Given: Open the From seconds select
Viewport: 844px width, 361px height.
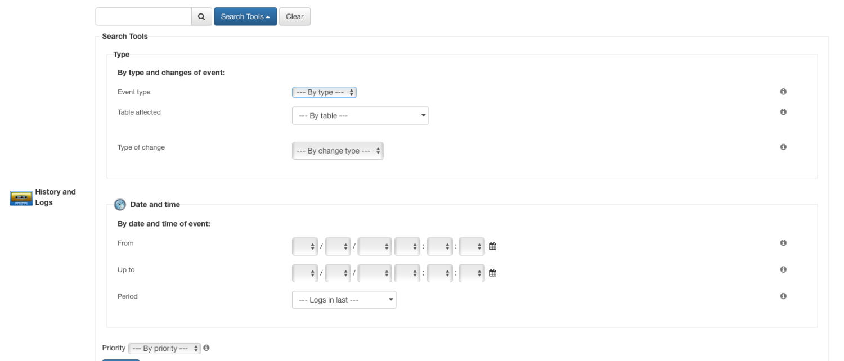Looking at the screenshot, I should pyautogui.click(x=472, y=246).
